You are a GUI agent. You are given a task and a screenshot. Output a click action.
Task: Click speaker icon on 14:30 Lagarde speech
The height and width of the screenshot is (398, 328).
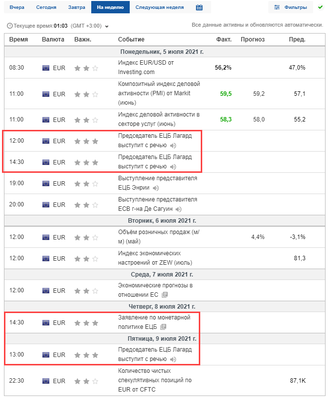coord(173,167)
